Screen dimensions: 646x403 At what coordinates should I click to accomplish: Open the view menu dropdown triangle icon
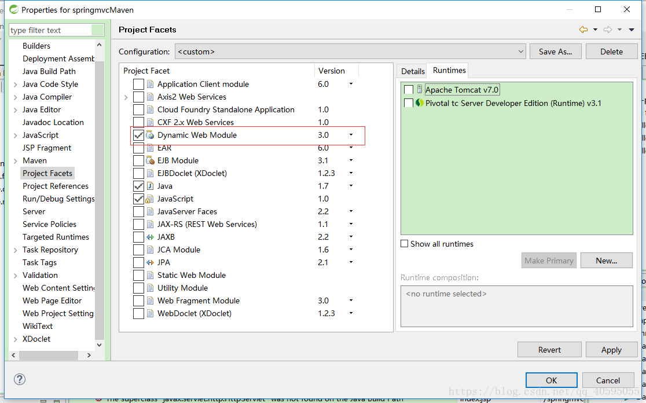point(631,30)
